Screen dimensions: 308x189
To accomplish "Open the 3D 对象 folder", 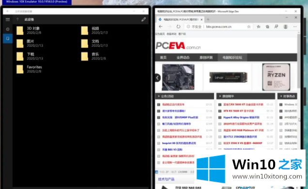I will click(29, 30).
